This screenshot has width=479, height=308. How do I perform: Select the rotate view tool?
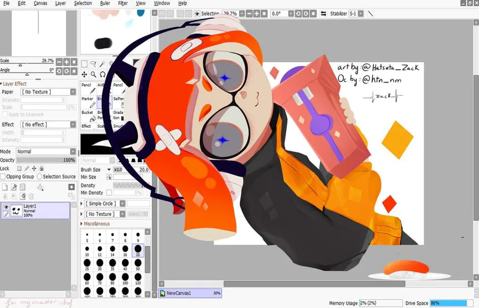[103, 74]
